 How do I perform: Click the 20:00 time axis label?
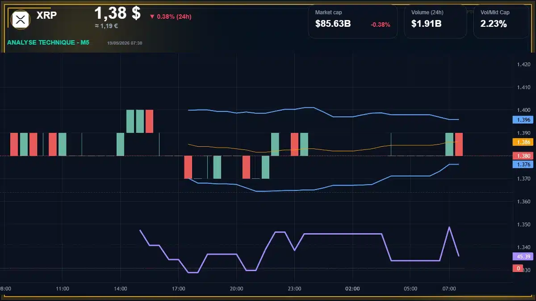[x=237, y=289]
